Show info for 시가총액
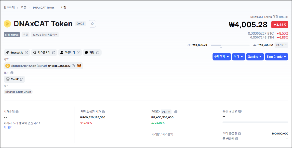Viewport: 292px width, 148px height. click(17, 112)
